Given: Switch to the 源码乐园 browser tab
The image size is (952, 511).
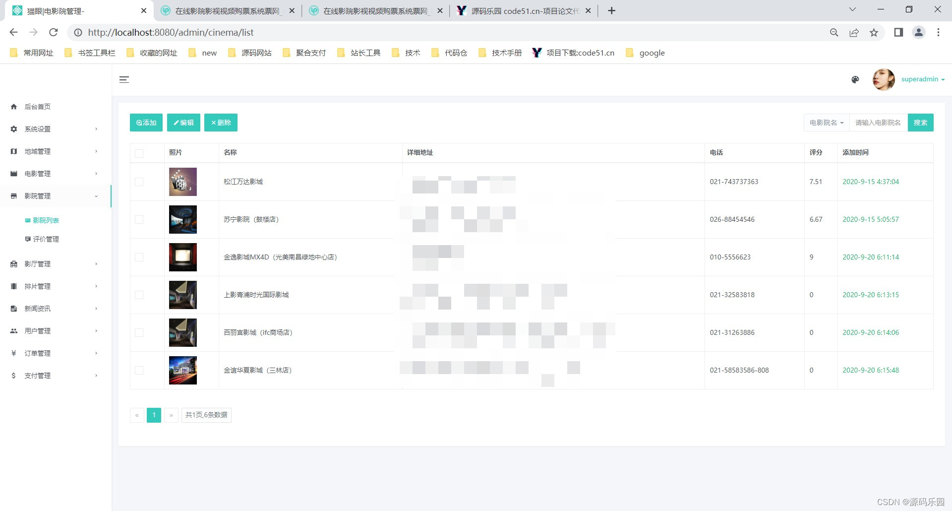Looking at the screenshot, I should (x=521, y=10).
